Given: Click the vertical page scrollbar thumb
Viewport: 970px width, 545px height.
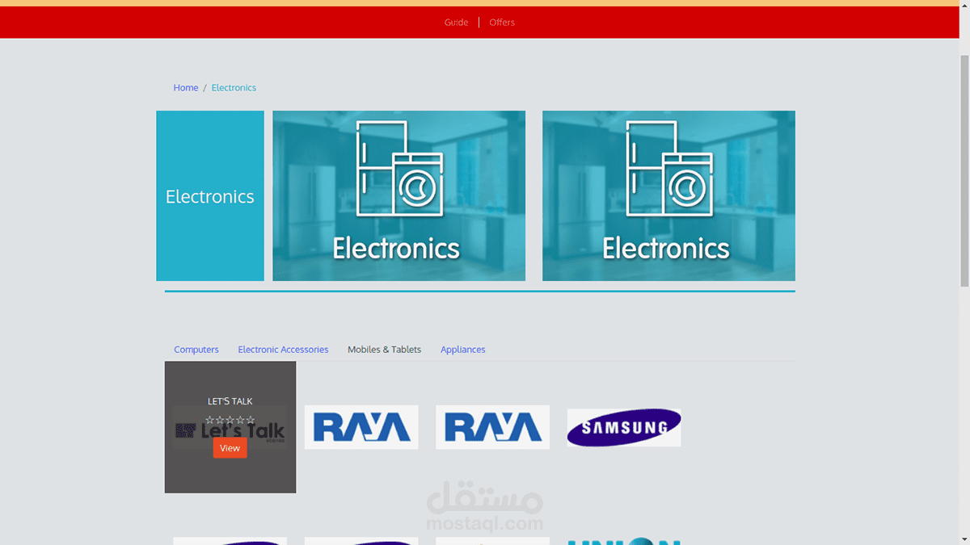Looking at the screenshot, I should coord(964,171).
